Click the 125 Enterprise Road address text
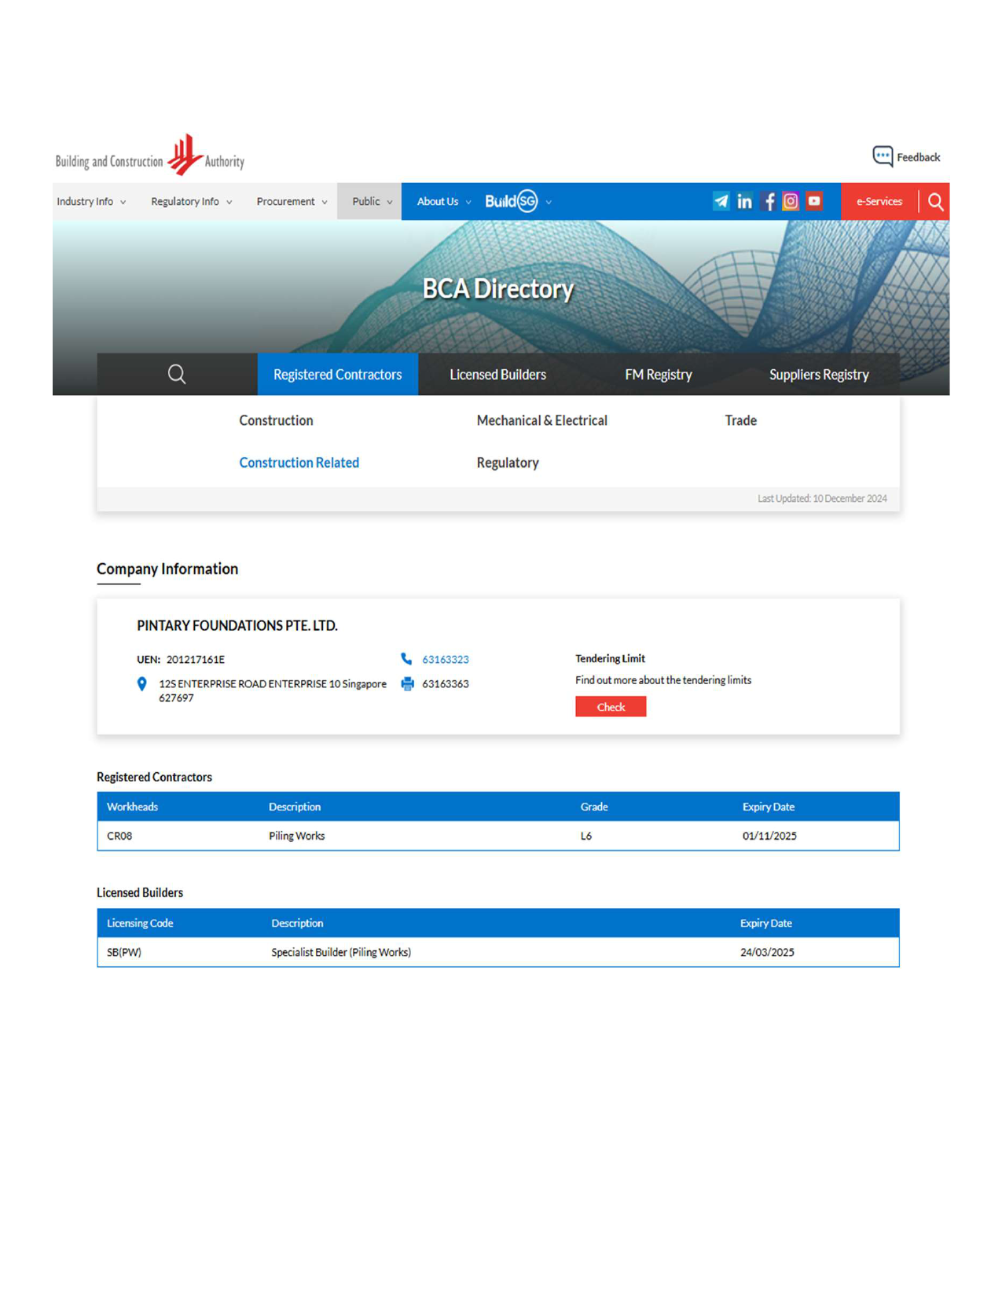The height and width of the screenshot is (1296, 1002). point(273,690)
